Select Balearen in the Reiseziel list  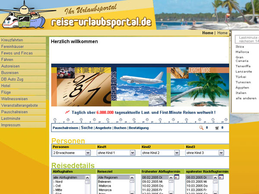(x=106, y=181)
